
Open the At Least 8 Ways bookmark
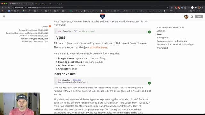(x=91, y=11)
